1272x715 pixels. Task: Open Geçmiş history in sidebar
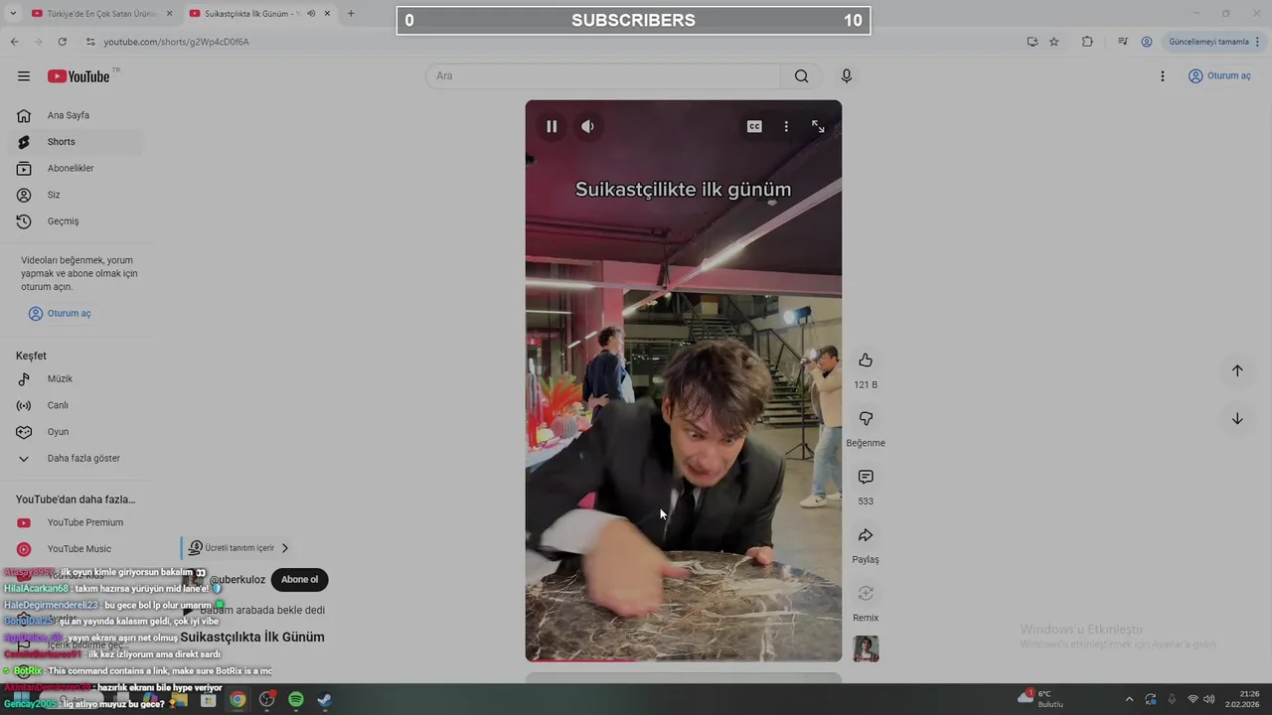click(76, 221)
